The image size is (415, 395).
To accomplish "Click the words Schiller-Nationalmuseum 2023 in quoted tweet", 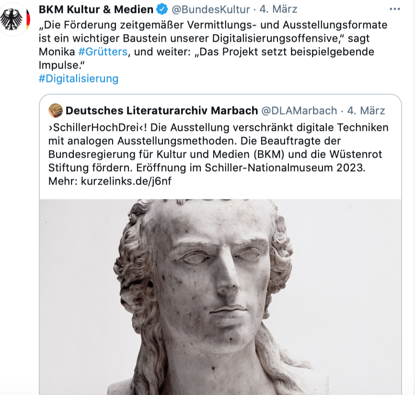I will click(285, 168).
